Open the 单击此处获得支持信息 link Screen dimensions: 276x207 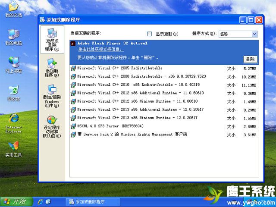click(x=101, y=50)
